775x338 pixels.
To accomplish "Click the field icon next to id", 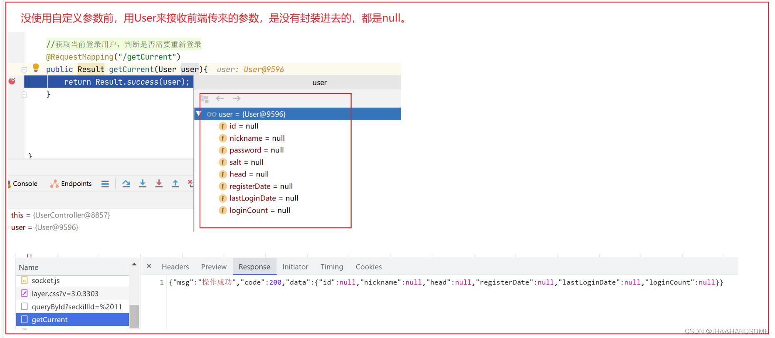I will coord(223,126).
